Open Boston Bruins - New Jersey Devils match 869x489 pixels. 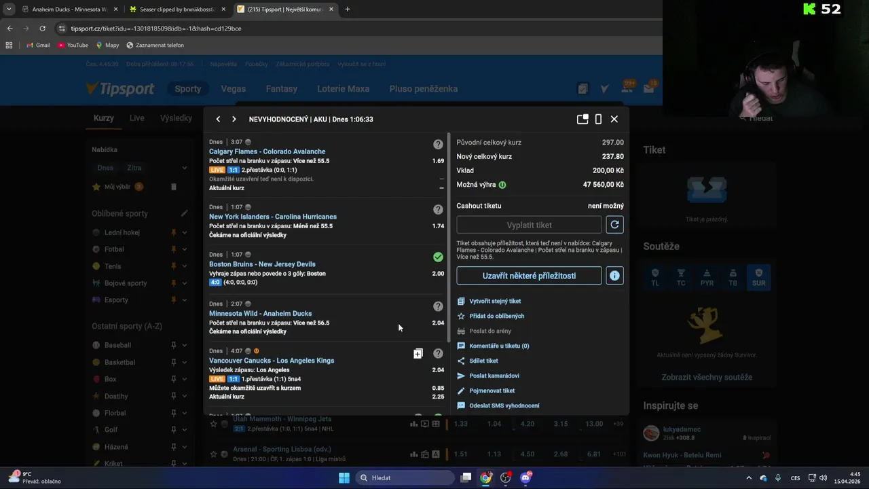[x=262, y=264]
